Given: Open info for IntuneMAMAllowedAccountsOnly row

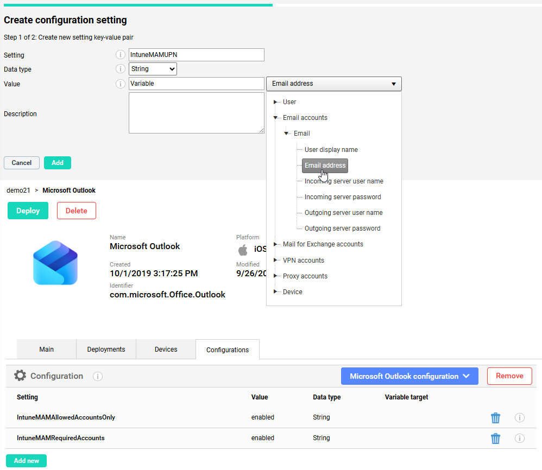Looking at the screenshot, I should tap(520, 417).
